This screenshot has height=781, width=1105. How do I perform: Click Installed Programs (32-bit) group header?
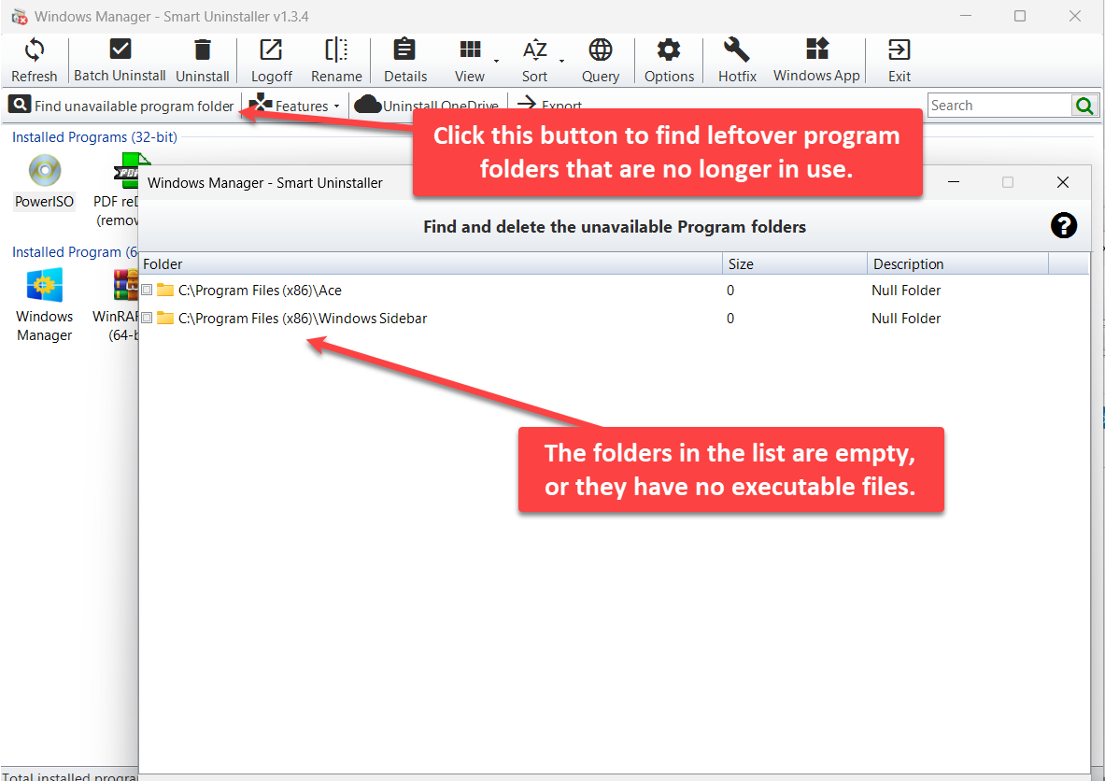tap(94, 137)
